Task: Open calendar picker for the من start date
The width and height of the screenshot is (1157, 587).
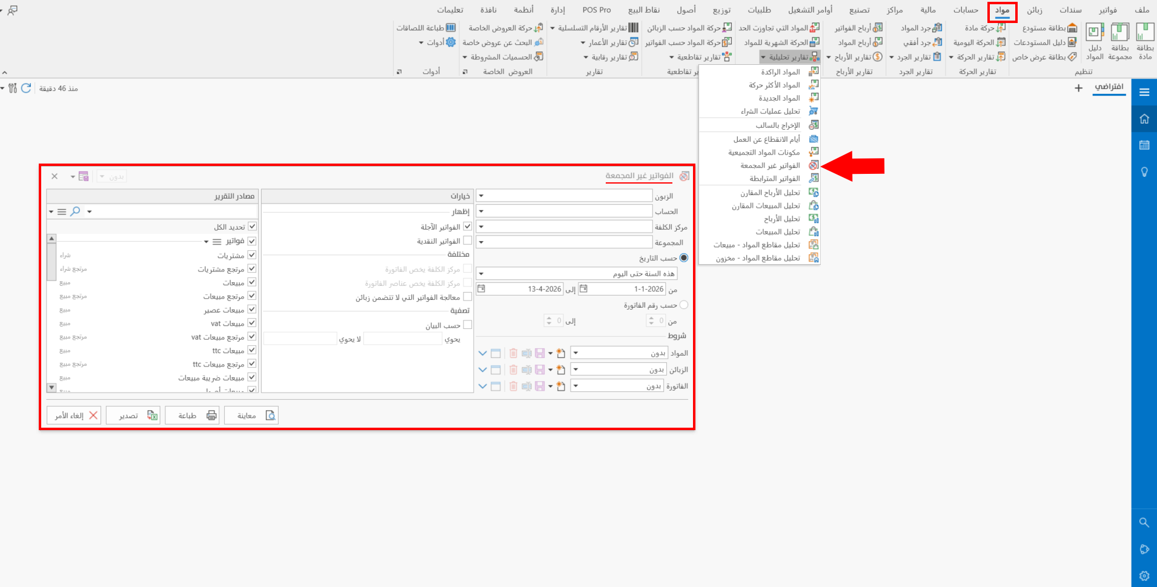Action: [x=583, y=289]
